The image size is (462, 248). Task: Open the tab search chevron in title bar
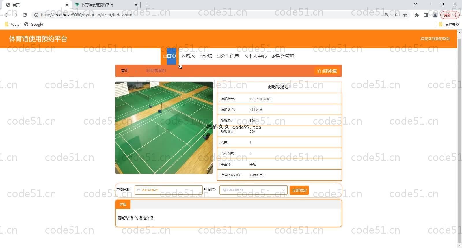[x=416, y=4]
